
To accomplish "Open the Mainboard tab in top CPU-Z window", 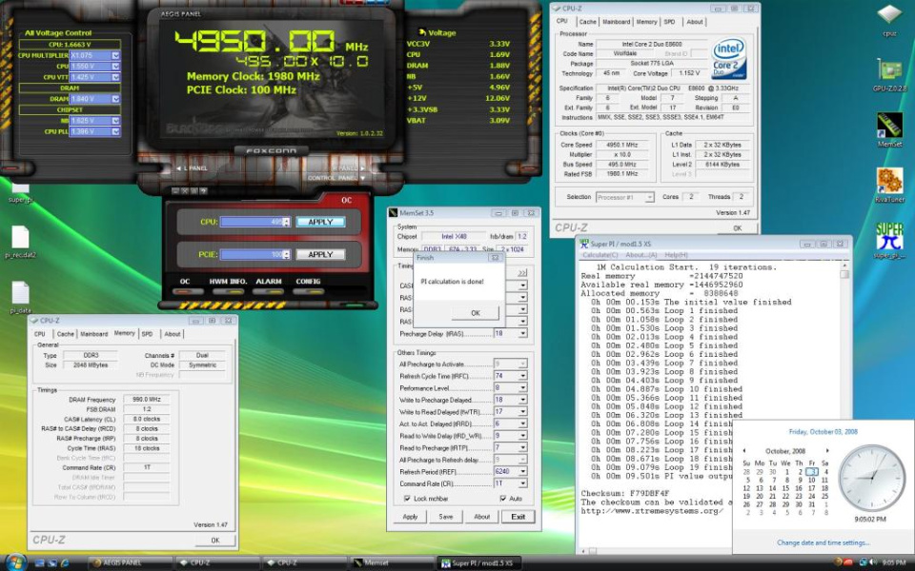I will (x=617, y=22).
